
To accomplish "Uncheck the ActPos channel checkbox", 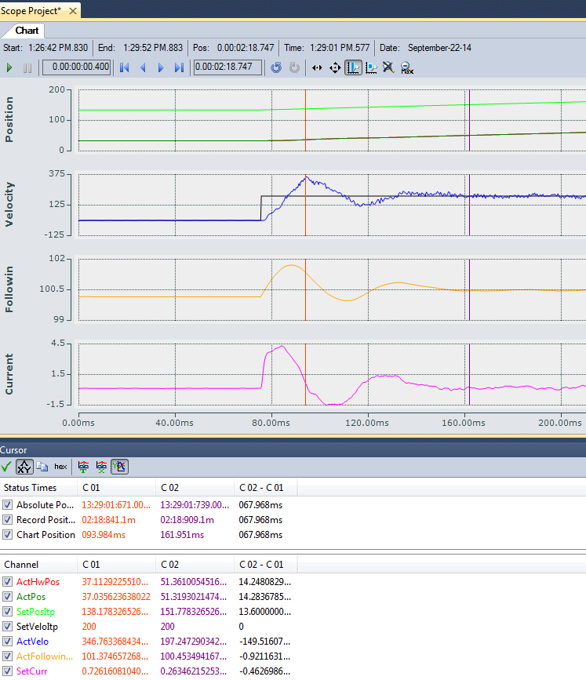I will tap(7, 597).
